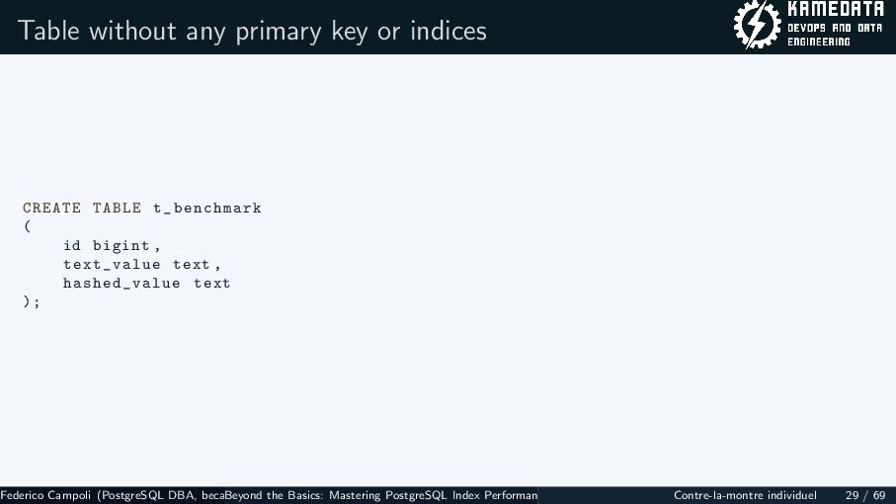
Task: Click the KAMEDATA wordmark text
Action: (x=834, y=12)
